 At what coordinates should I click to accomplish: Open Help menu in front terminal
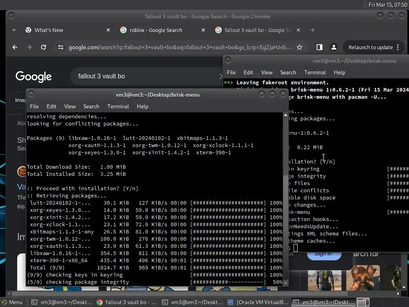click(143, 106)
